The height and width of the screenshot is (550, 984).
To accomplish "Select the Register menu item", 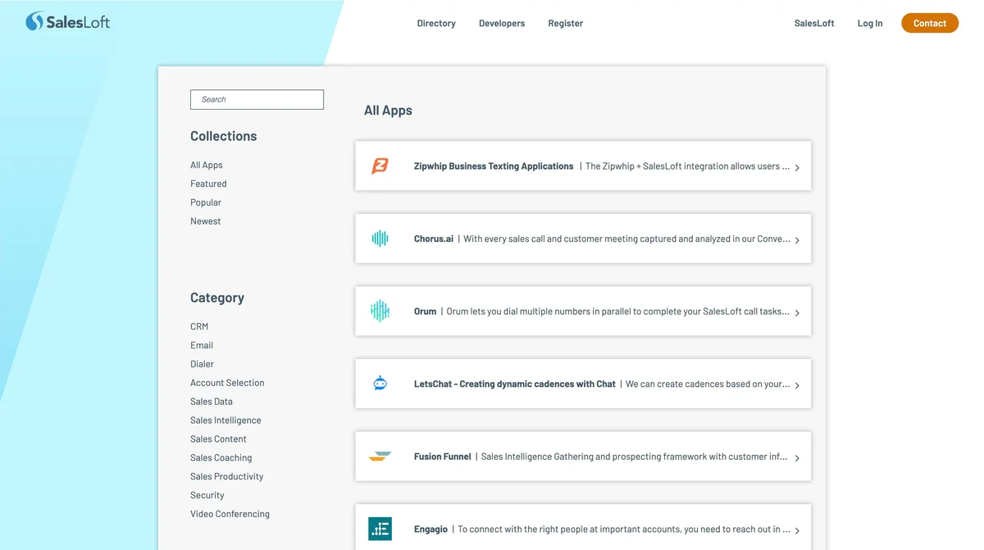I will (x=565, y=23).
